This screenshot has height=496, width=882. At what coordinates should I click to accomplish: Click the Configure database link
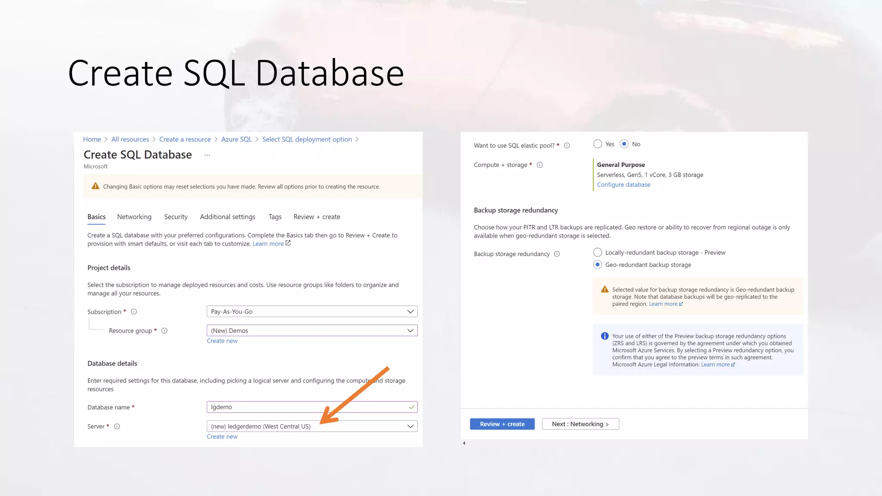click(x=624, y=185)
